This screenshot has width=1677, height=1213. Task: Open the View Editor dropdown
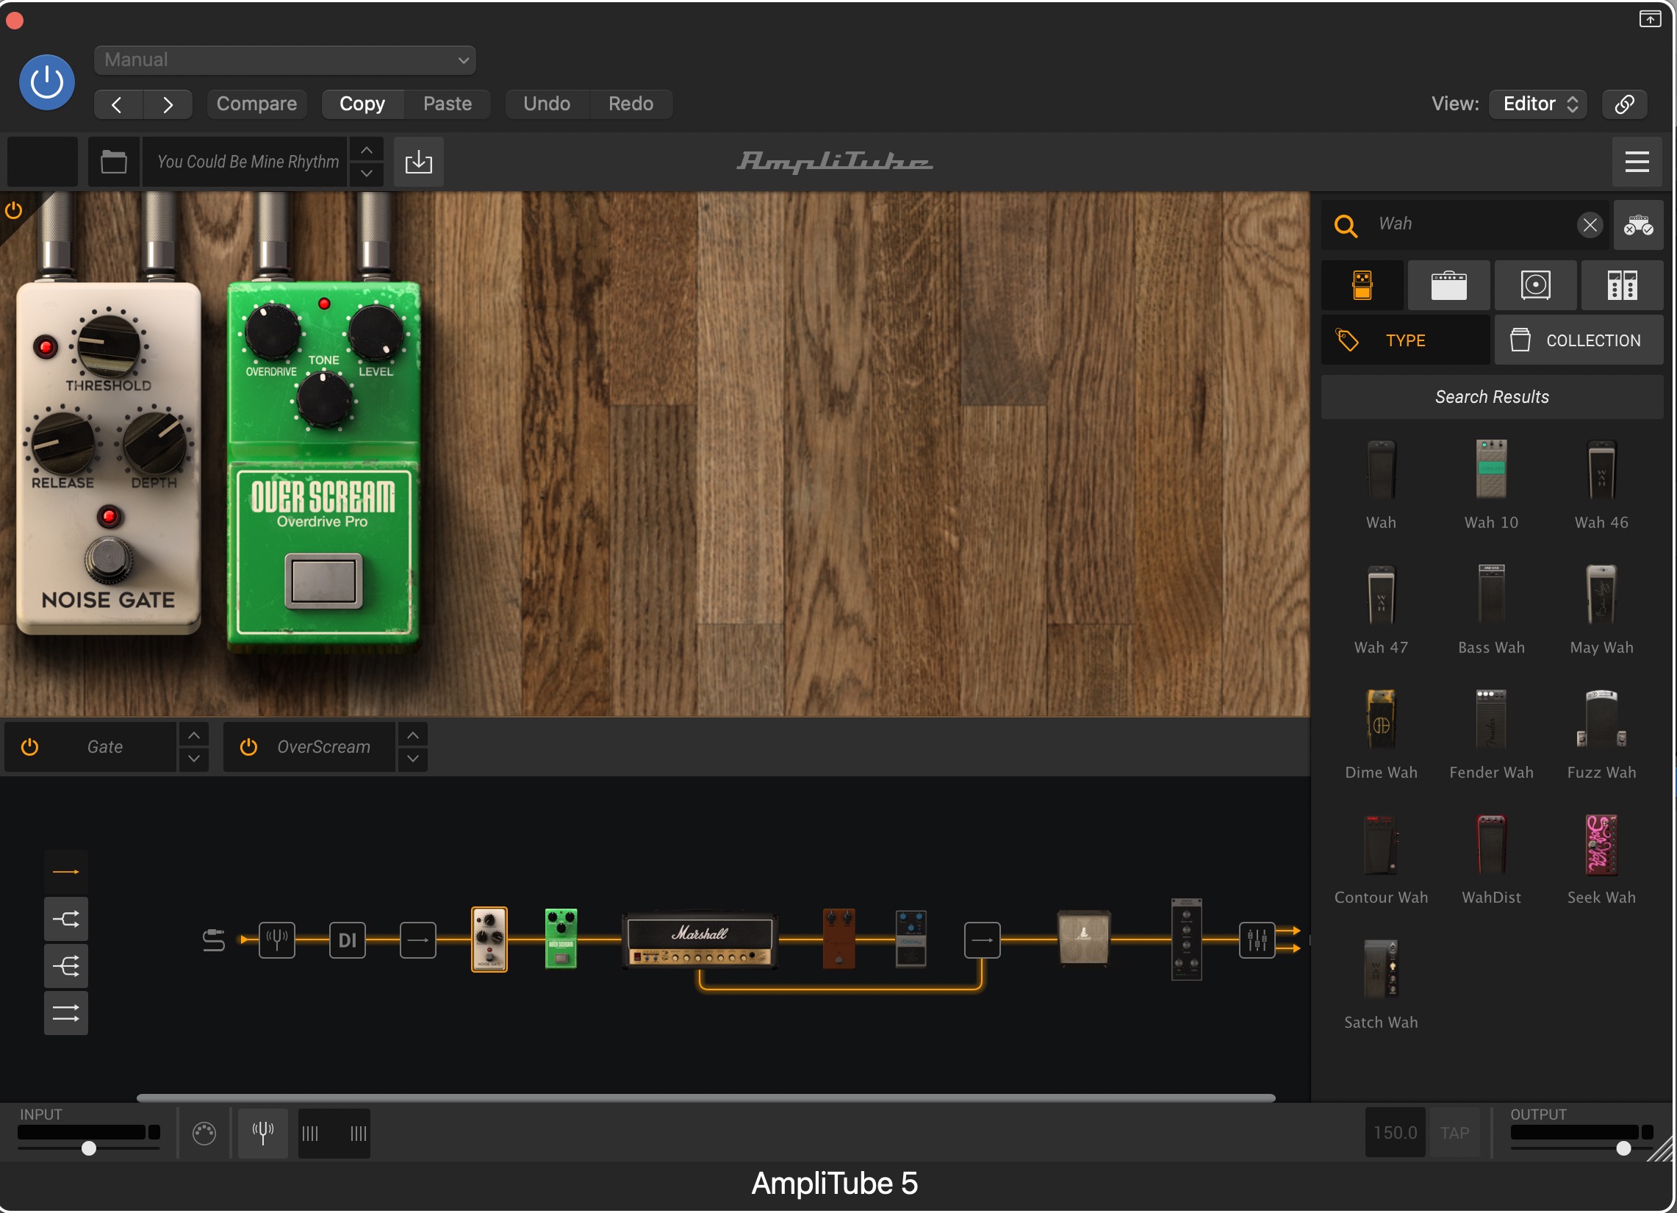(1538, 104)
